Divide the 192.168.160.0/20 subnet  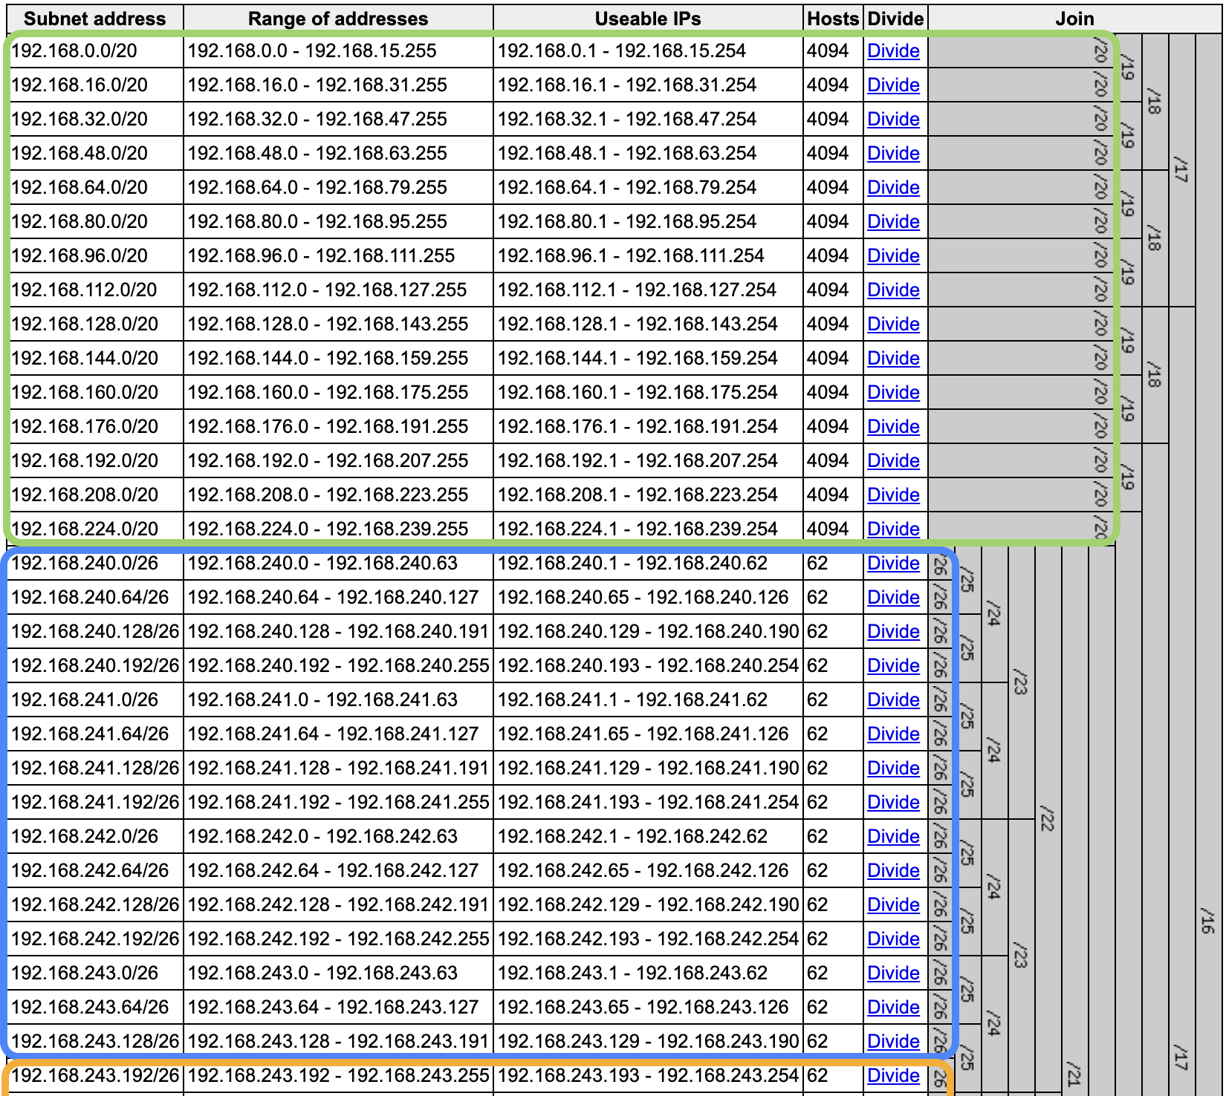point(893,392)
